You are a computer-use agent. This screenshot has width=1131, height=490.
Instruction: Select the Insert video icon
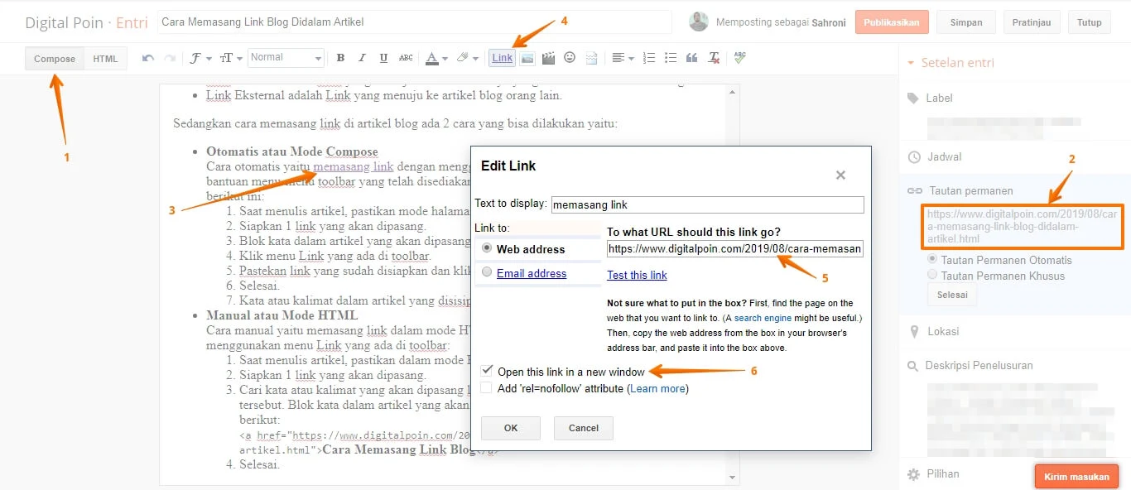(x=548, y=57)
